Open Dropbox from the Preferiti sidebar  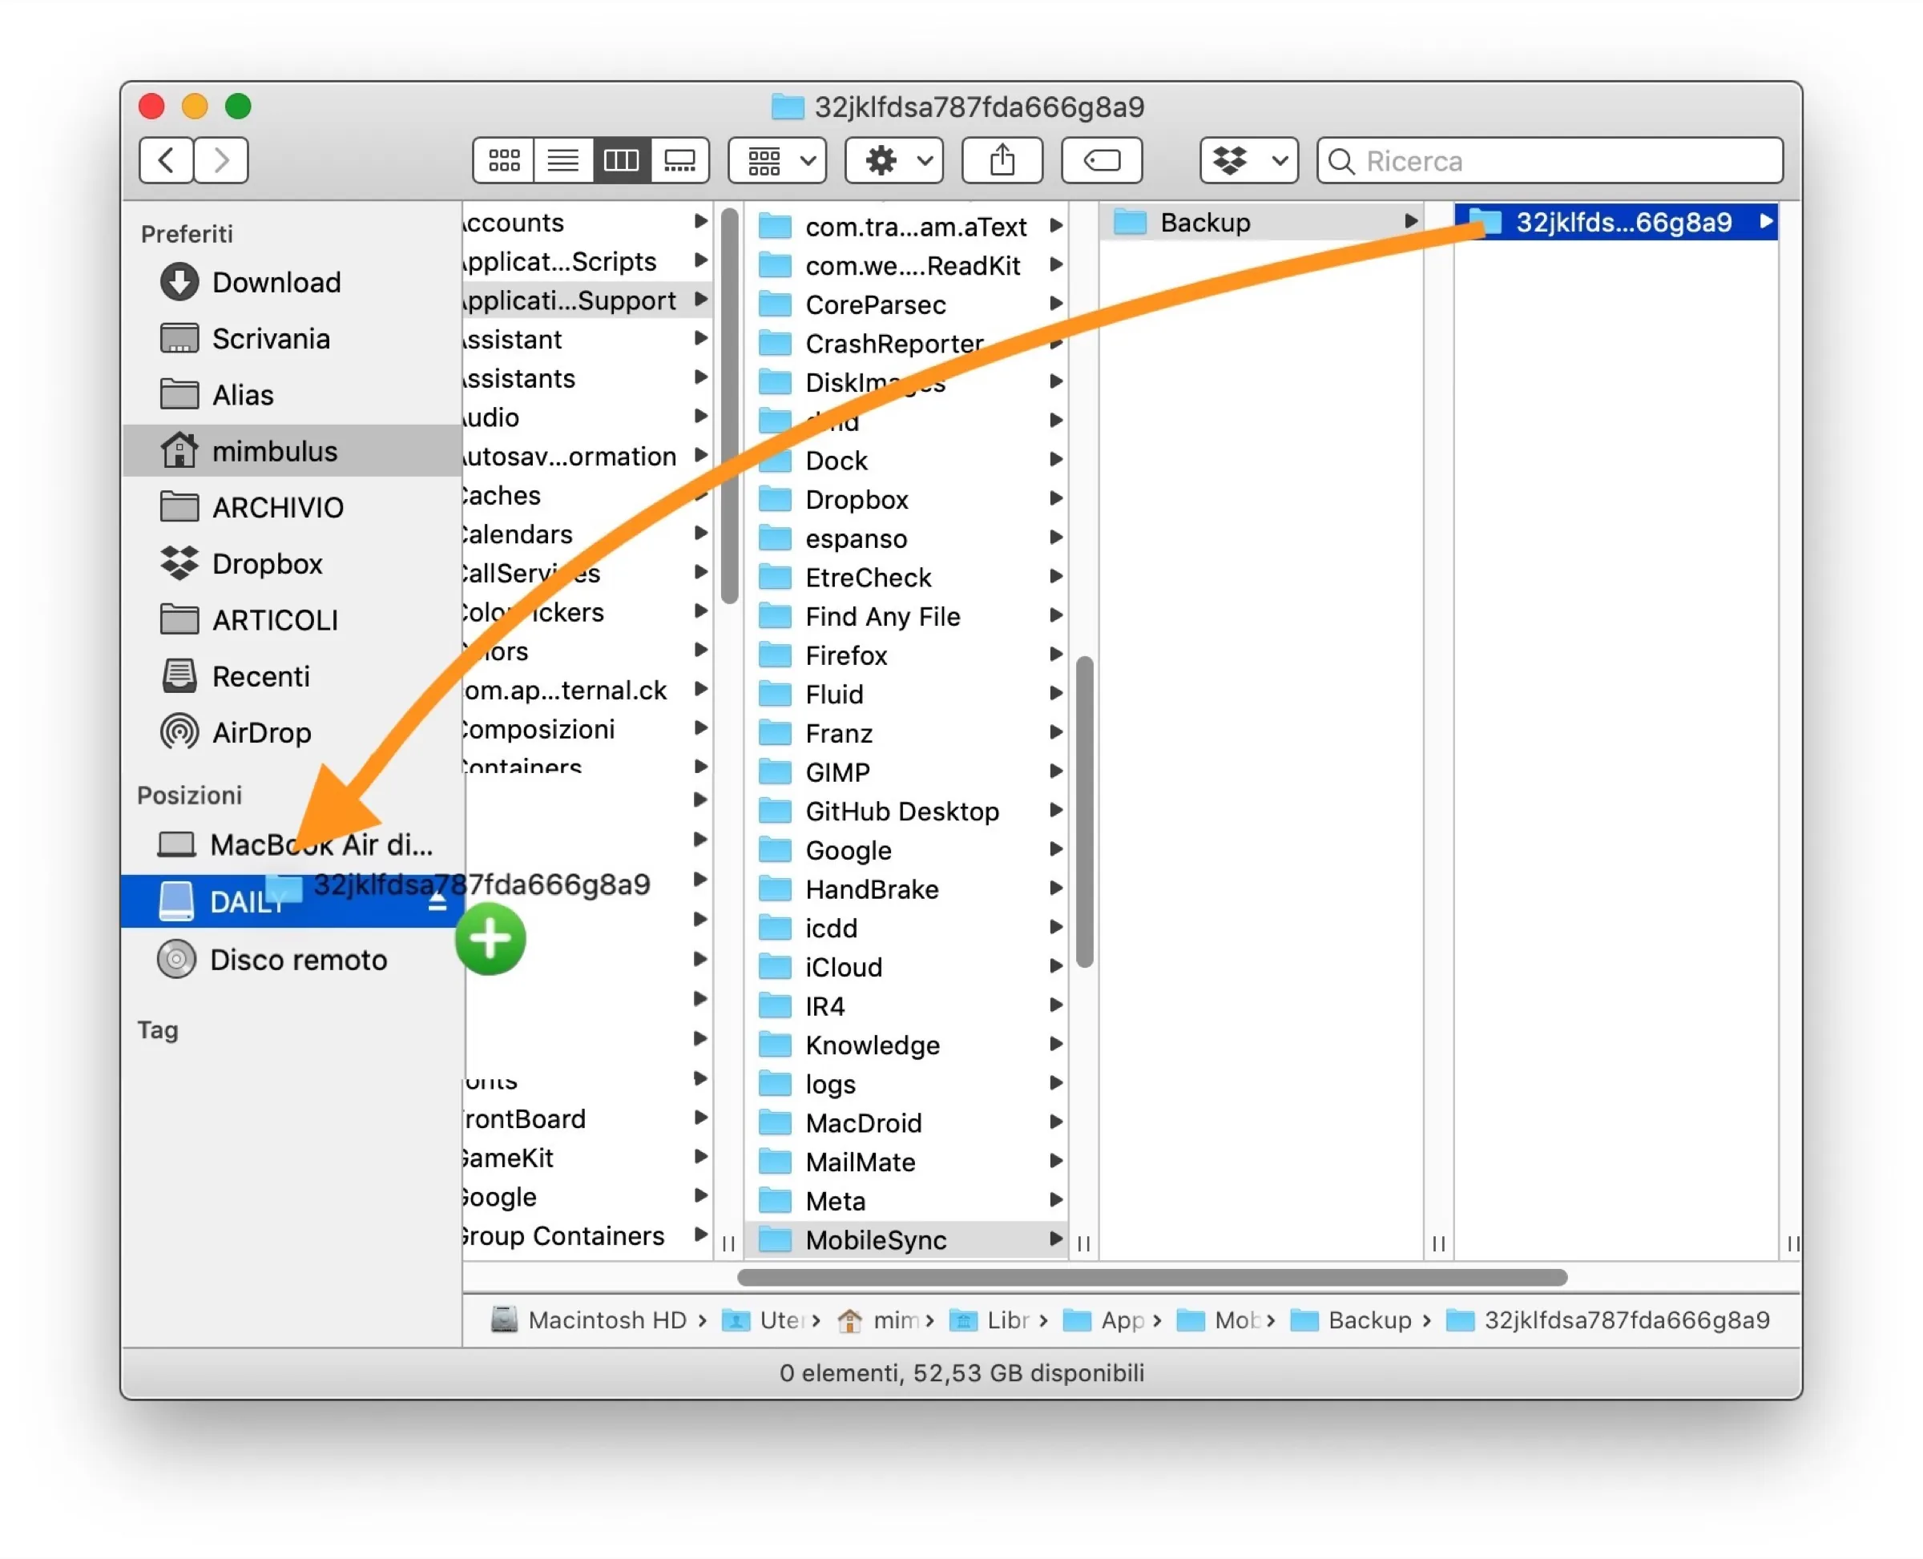(x=268, y=564)
